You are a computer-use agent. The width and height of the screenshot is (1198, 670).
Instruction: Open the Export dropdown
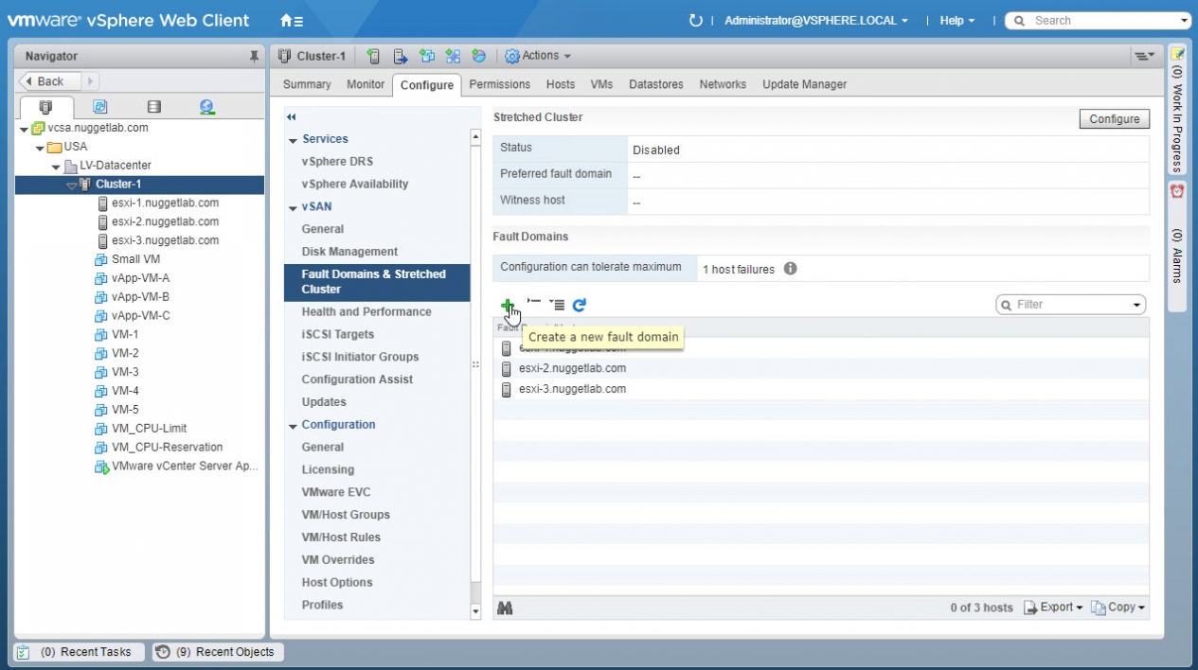point(1055,608)
